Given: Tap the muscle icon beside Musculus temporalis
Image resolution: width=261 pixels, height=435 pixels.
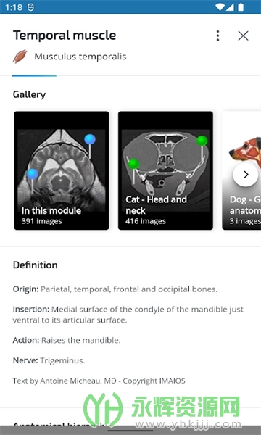Looking at the screenshot, I should click(x=20, y=57).
